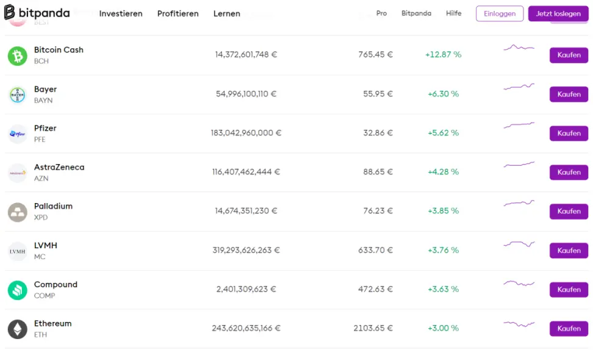Viewport: 593px width, 350px height.
Task: Select the Ethereum asset name
Action: (x=52, y=324)
